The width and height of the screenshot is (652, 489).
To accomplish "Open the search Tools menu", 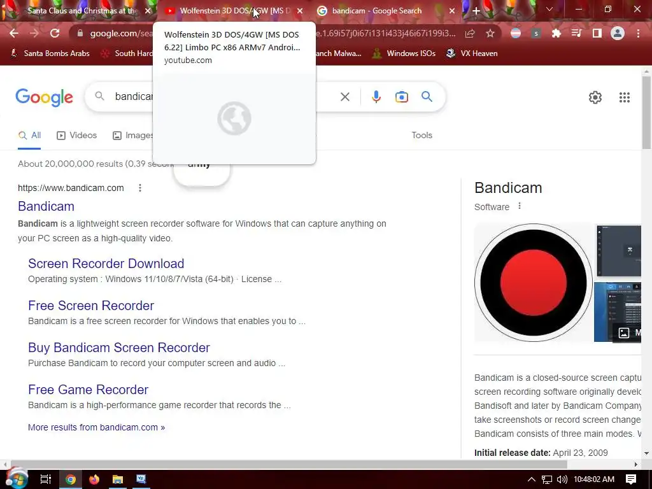I will tap(422, 136).
